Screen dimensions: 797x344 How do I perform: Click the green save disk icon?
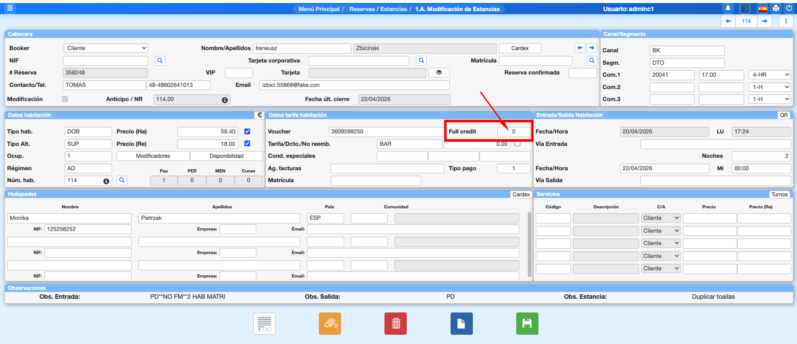point(527,324)
